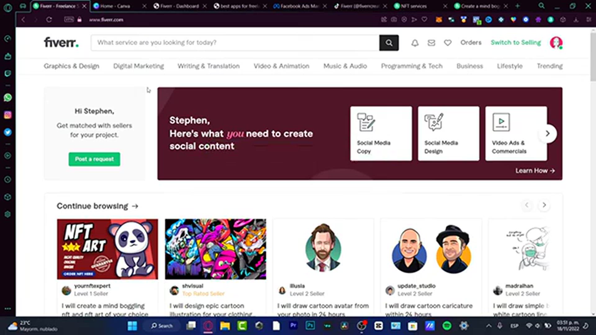
Task: Open Lifestyle category menu
Action: (x=510, y=66)
